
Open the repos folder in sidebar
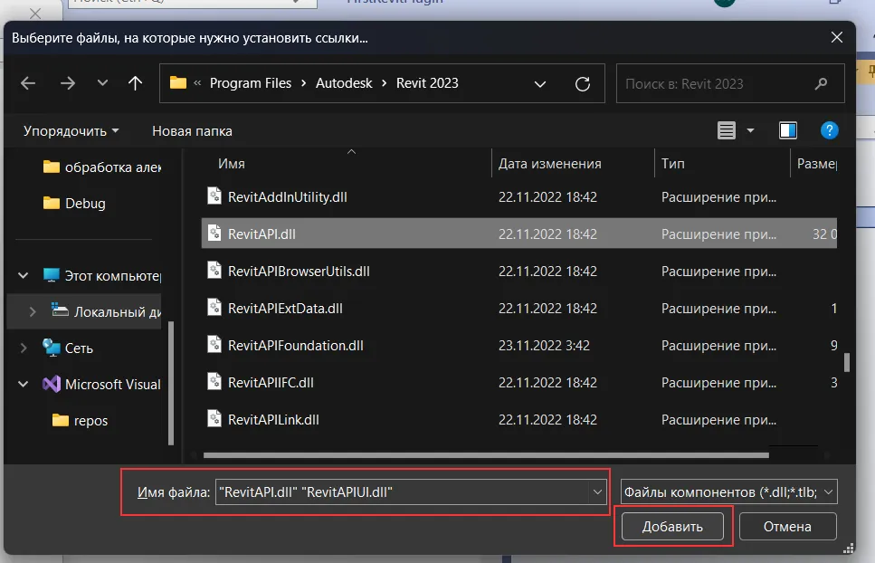click(x=80, y=420)
